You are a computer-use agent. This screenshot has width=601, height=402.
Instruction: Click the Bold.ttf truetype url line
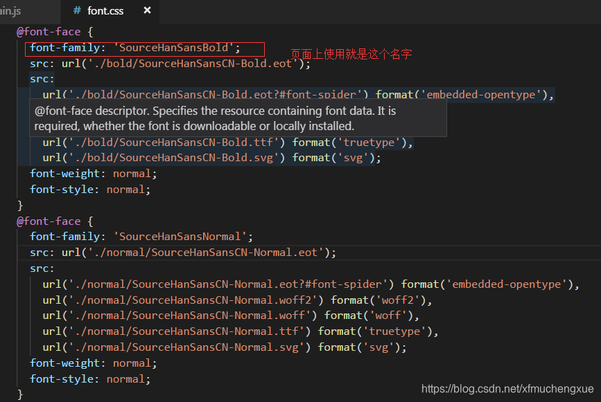[227, 143]
